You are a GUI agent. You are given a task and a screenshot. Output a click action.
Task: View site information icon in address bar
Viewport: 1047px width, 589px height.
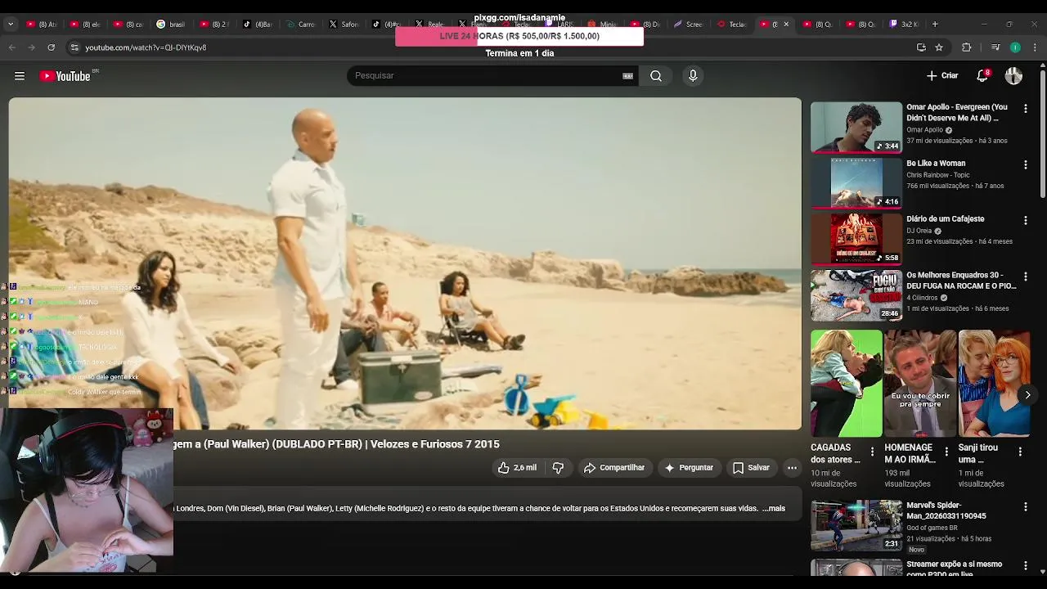(74, 47)
